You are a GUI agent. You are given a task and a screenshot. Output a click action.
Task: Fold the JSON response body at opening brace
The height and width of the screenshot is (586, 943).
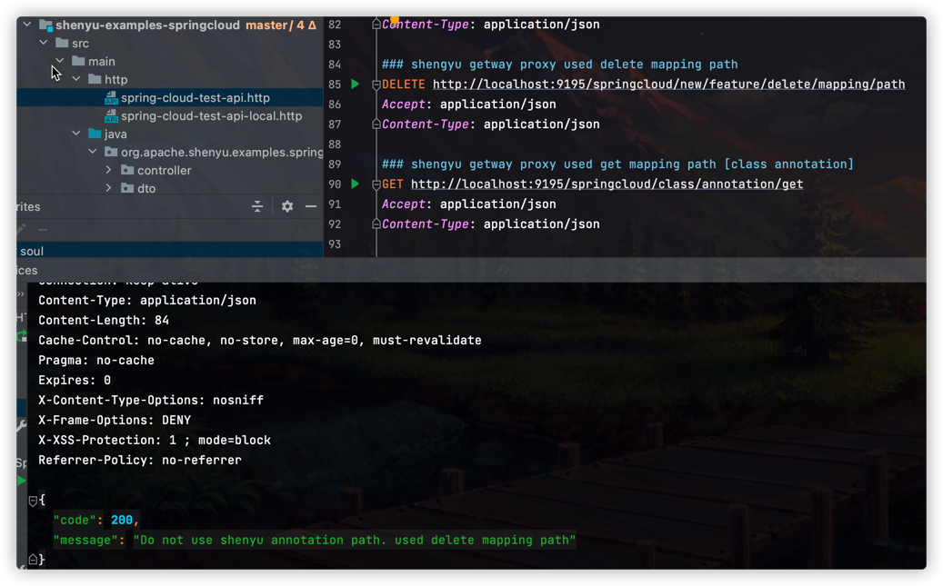click(33, 501)
